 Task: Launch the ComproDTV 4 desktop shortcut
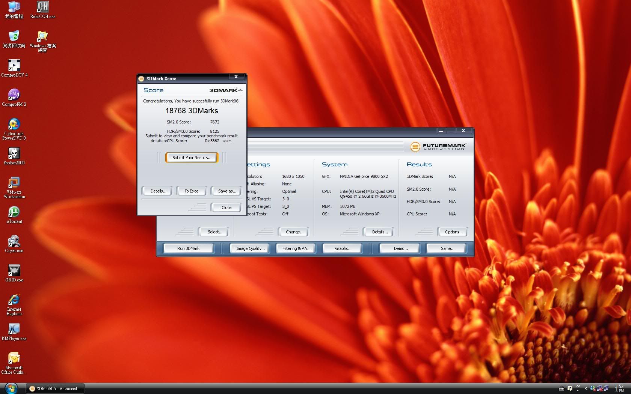click(14, 68)
